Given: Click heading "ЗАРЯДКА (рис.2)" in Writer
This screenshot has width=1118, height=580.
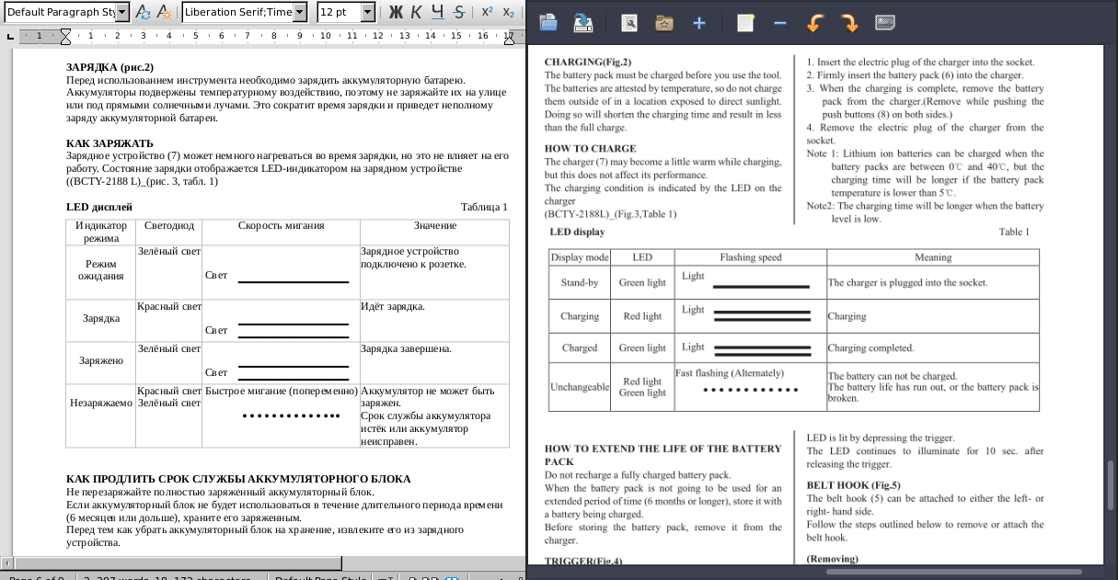Looking at the screenshot, I should 109,67.
